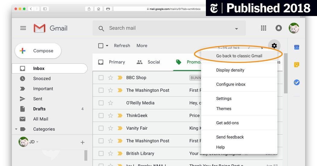Select the British Library email checkbox

pos(101,153)
